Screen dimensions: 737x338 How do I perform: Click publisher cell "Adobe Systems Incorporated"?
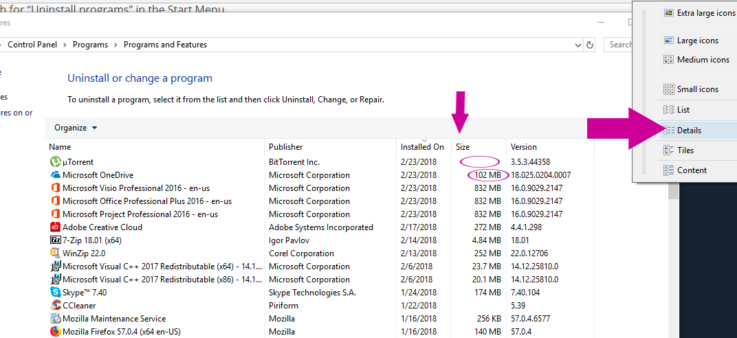pyautogui.click(x=321, y=227)
